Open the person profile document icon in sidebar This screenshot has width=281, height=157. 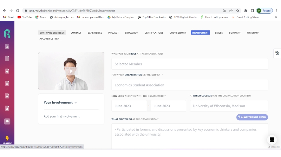pos(7,108)
